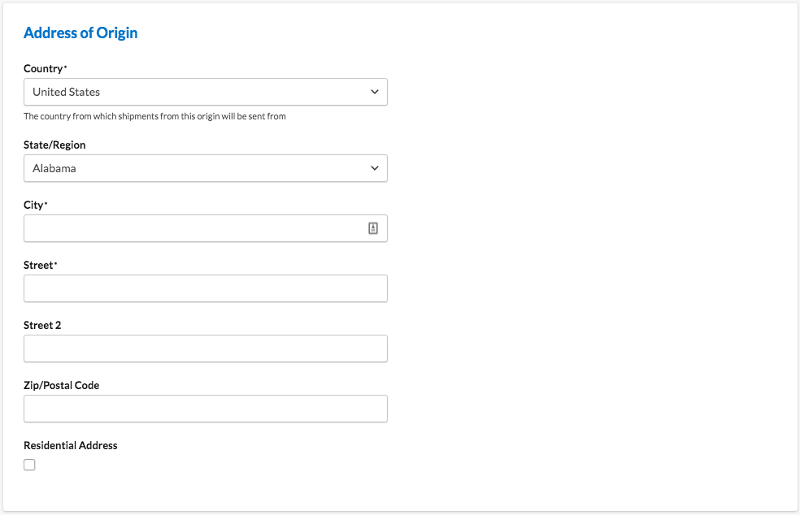Click the Residential Address label text

pyautogui.click(x=71, y=445)
